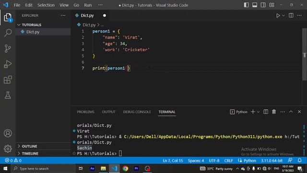Screen dimensions: 307x173
Task: Expand the OUTLINE section
Action: (x=29, y=146)
